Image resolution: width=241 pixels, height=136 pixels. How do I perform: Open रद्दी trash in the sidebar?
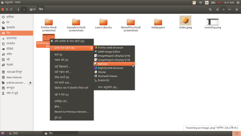pyautogui.click(x=17, y=59)
